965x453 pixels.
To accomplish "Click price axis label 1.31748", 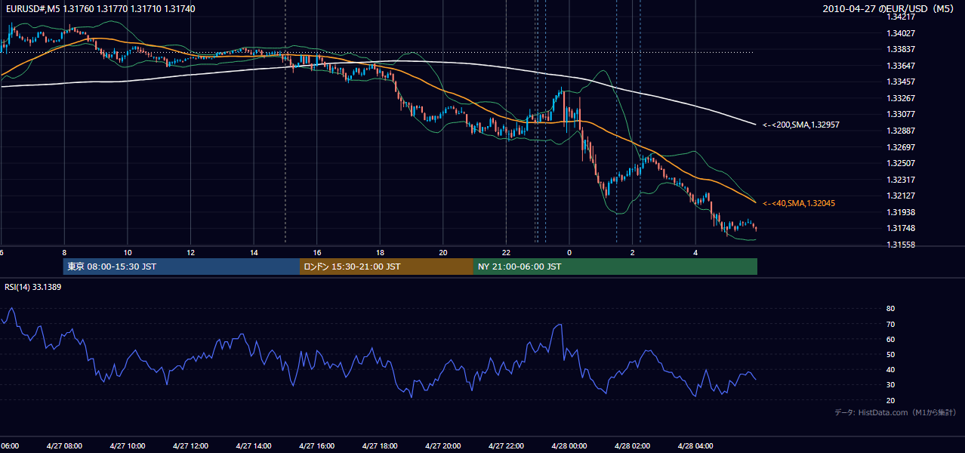I will click(901, 229).
